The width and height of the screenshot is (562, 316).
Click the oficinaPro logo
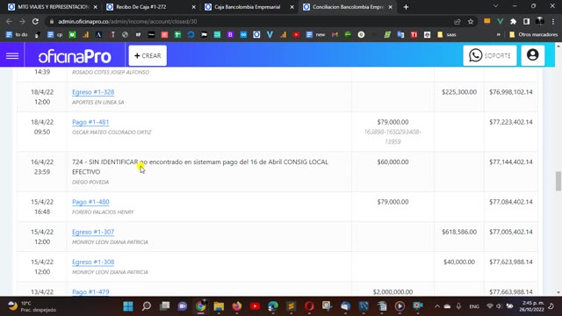click(75, 56)
